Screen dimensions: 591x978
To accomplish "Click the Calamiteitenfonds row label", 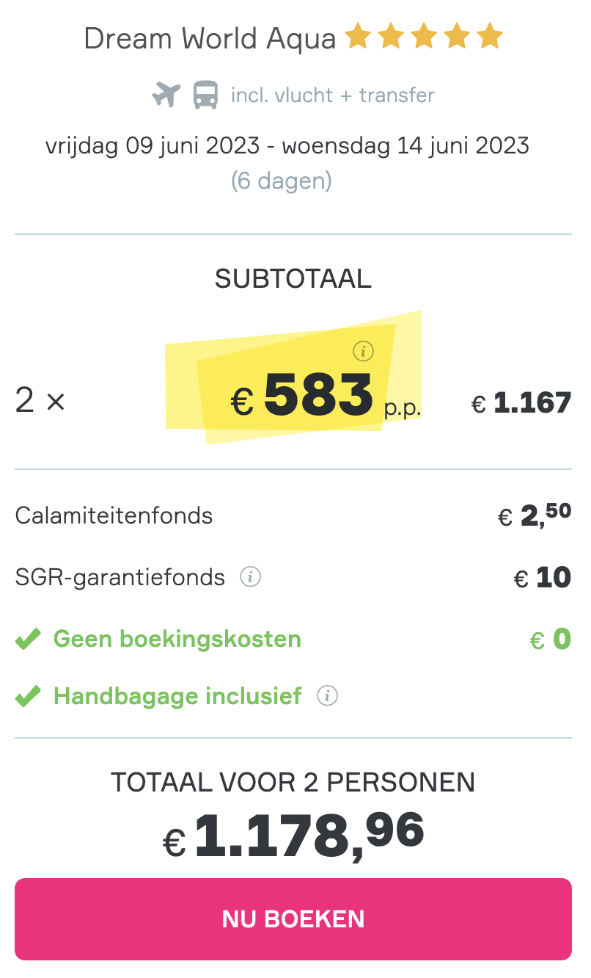I will [114, 515].
